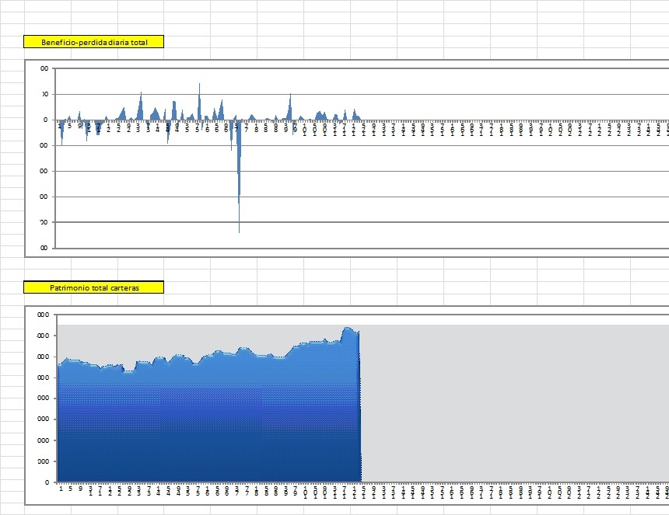Click the sharp drop-off edge of the blue area series

(360, 404)
